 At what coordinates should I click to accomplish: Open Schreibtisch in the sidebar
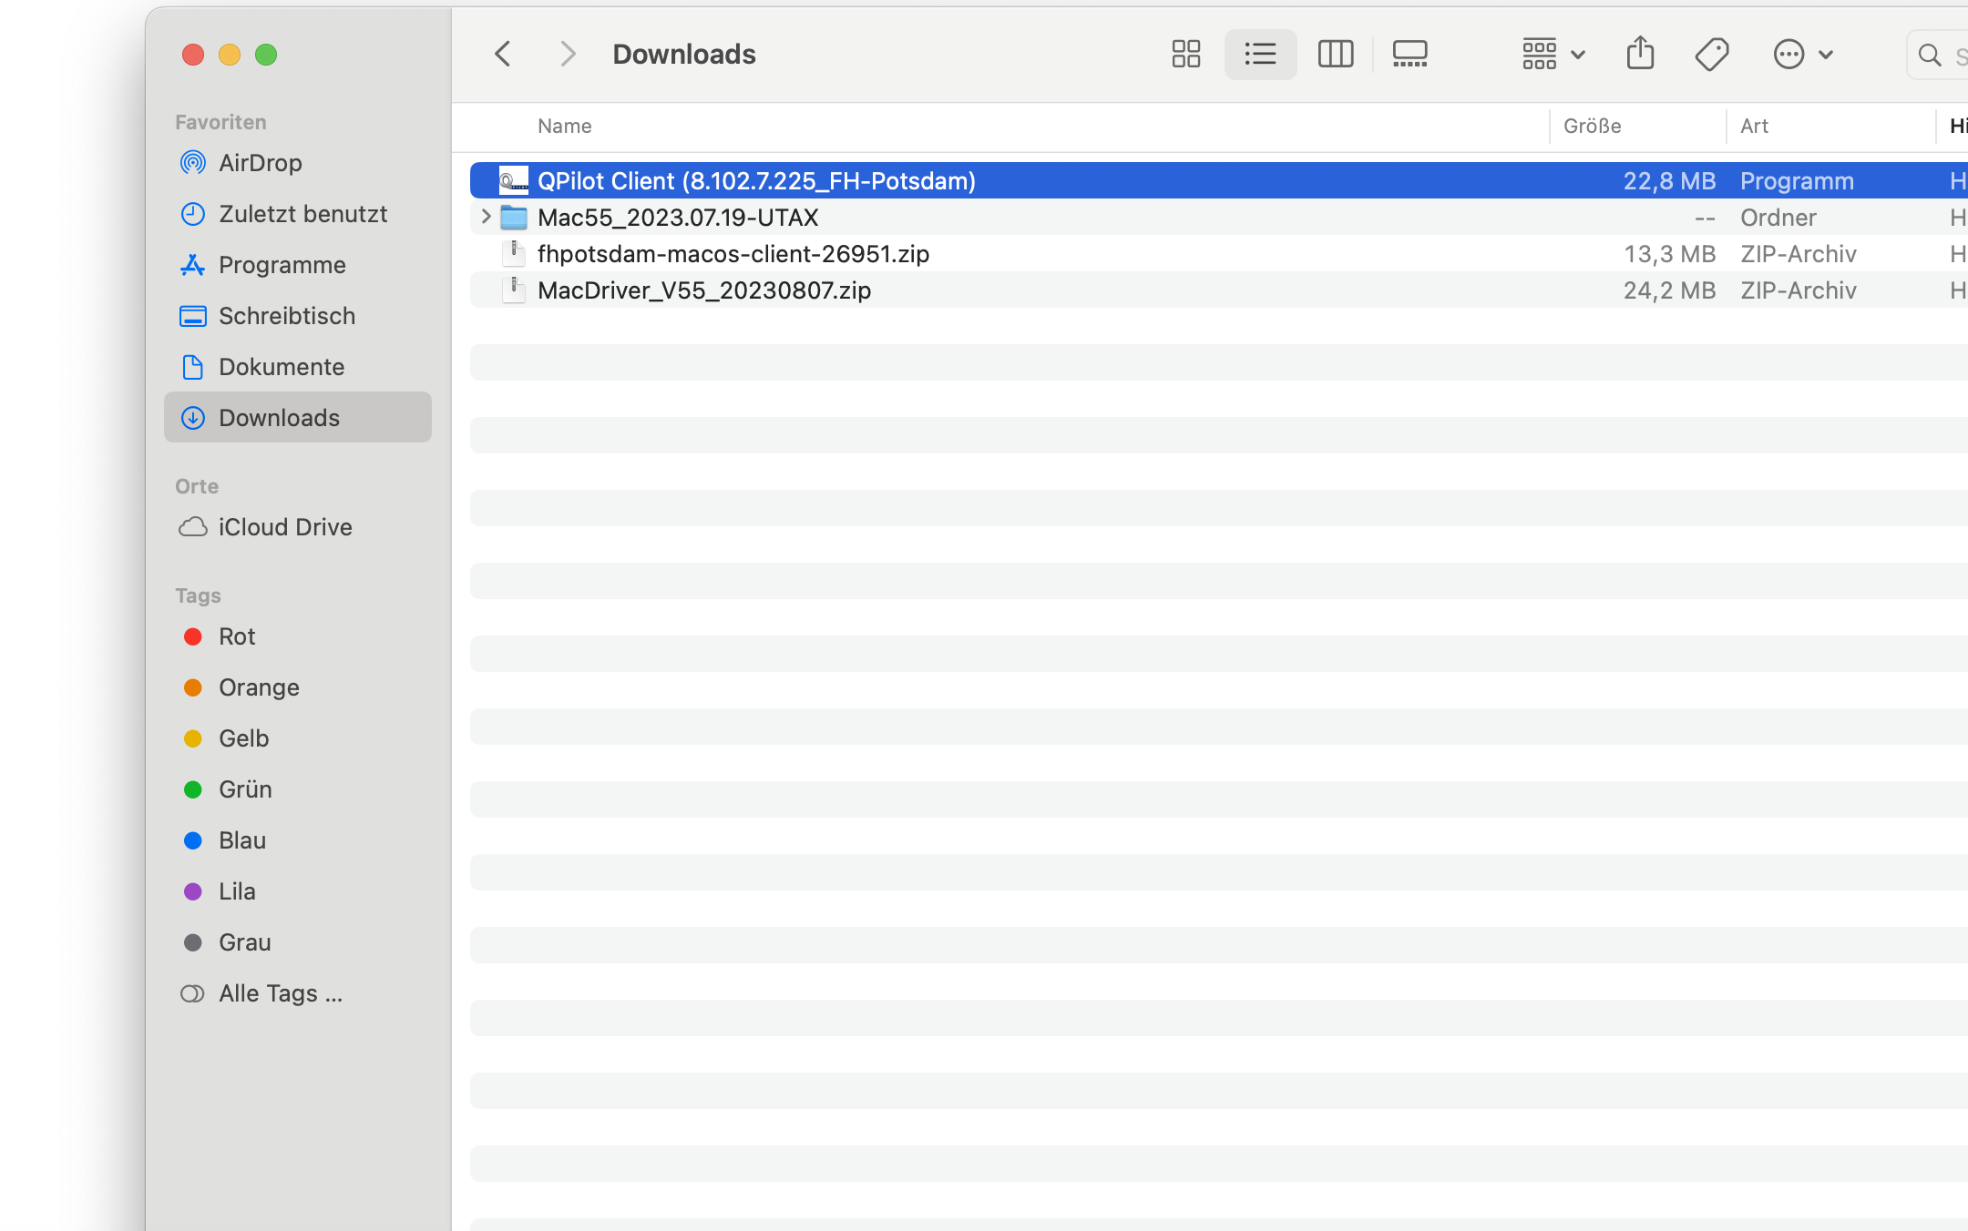pos(297,315)
